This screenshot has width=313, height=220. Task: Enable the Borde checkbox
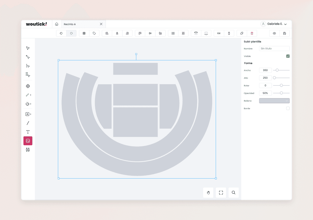pos(288,108)
